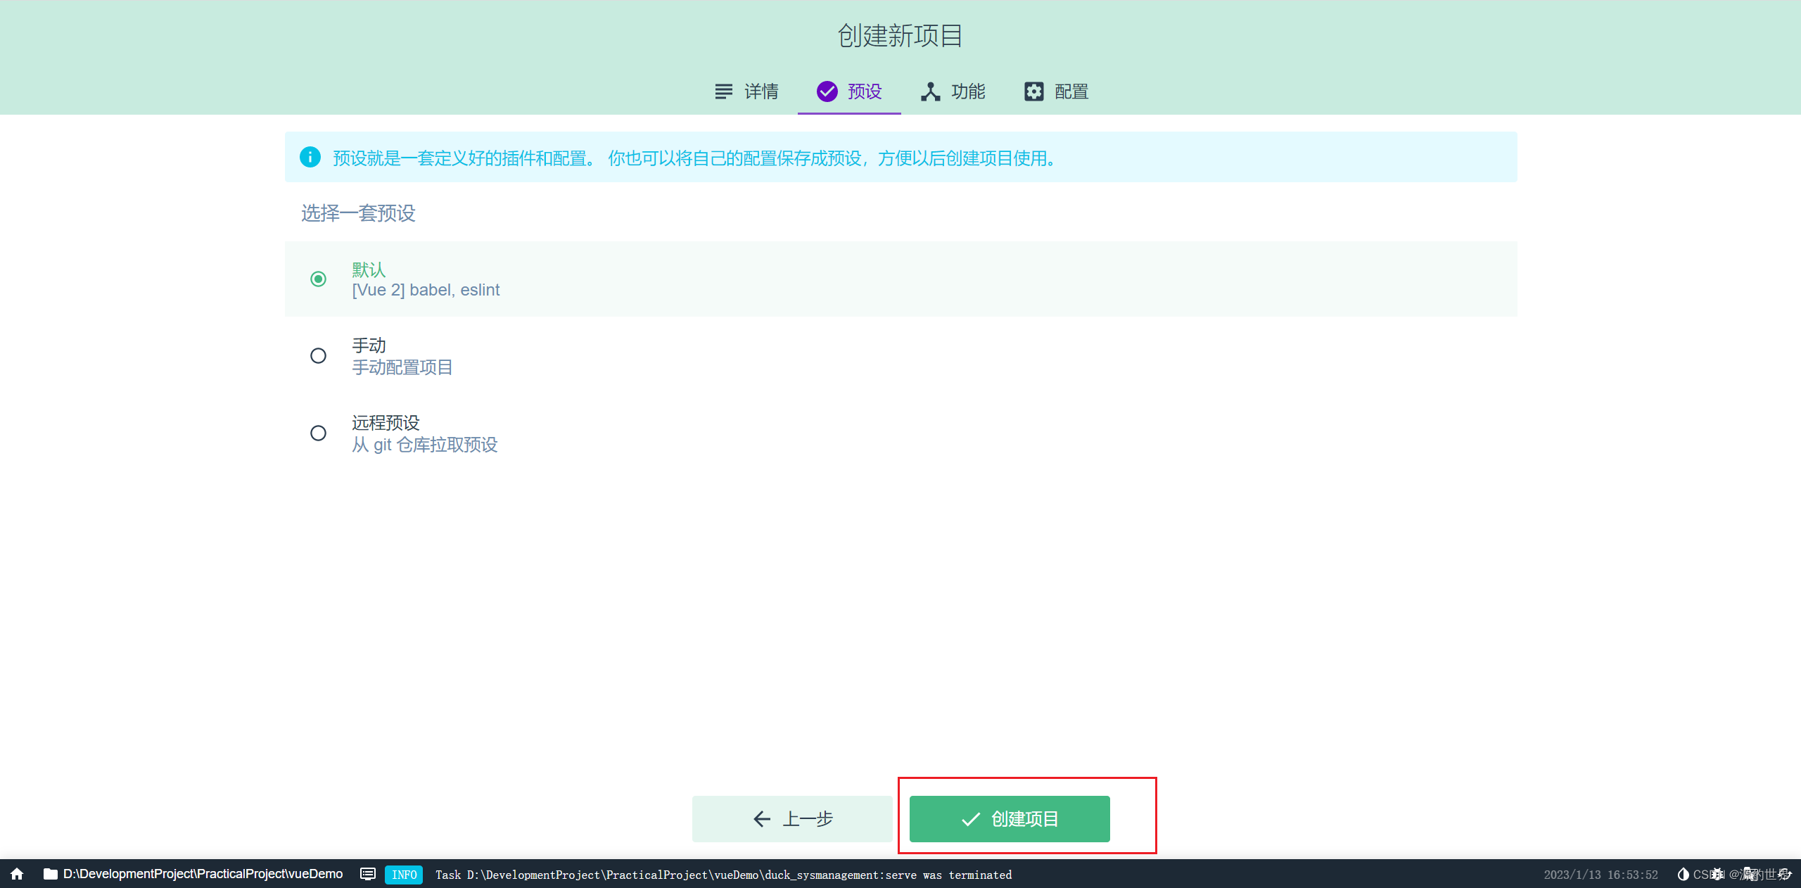Switch to the 详情 tab

click(x=746, y=91)
